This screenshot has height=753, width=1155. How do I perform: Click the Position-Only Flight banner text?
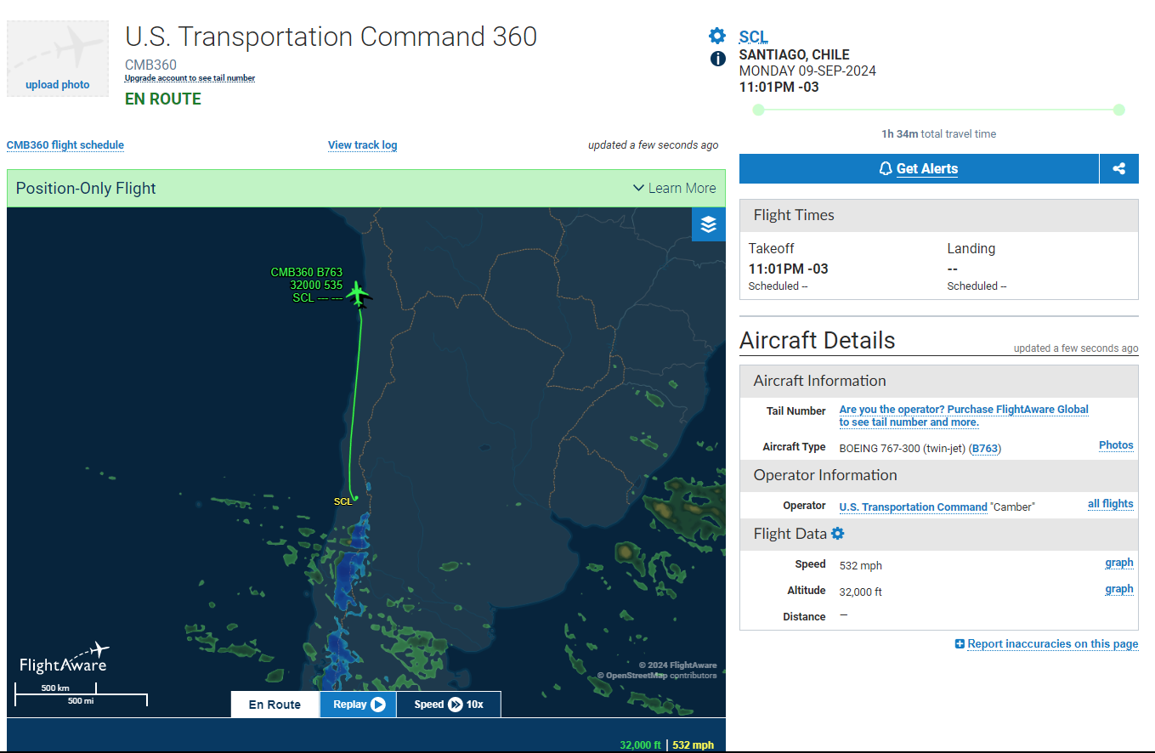(86, 189)
